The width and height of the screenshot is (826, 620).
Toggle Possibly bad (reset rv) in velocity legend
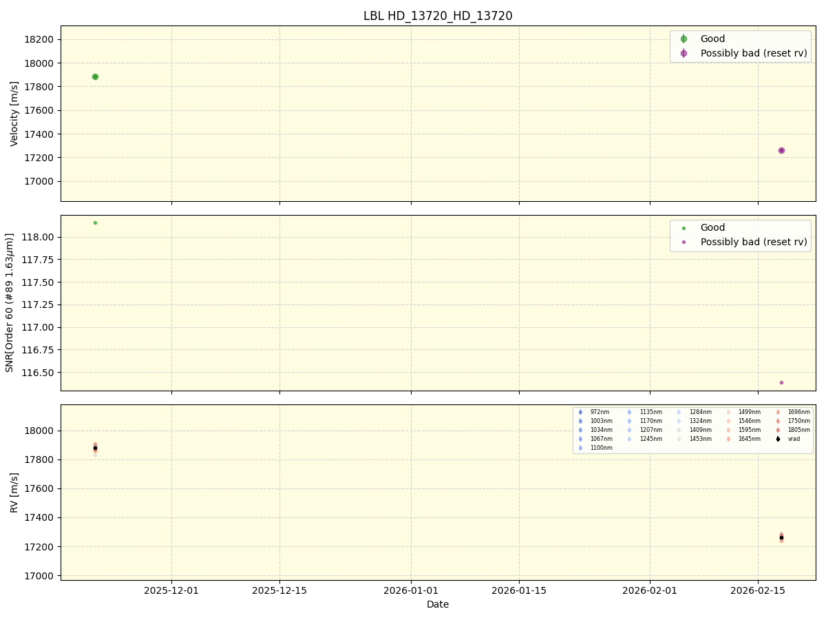[x=685, y=53]
